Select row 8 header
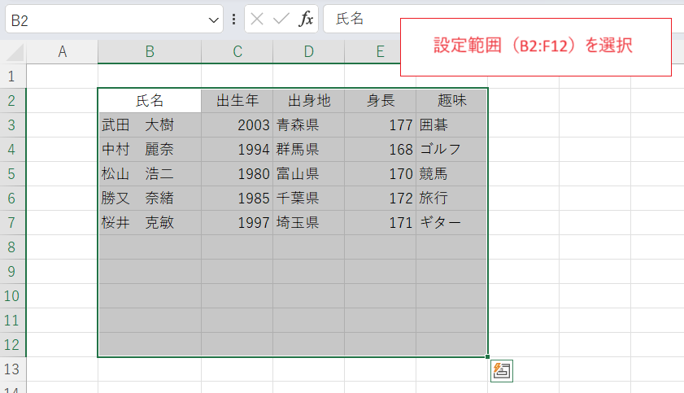Screen dimensions: 684x393 [13, 247]
